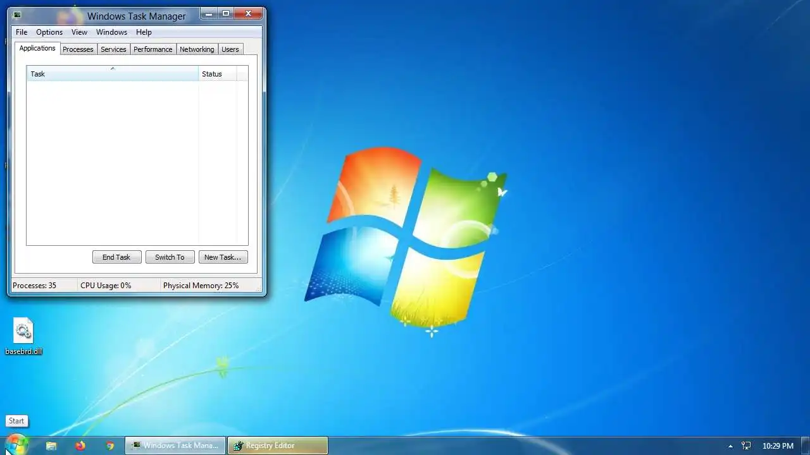This screenshot has width=810, height=455.
Task: Open the Help menu
Action: pos(144,32)
